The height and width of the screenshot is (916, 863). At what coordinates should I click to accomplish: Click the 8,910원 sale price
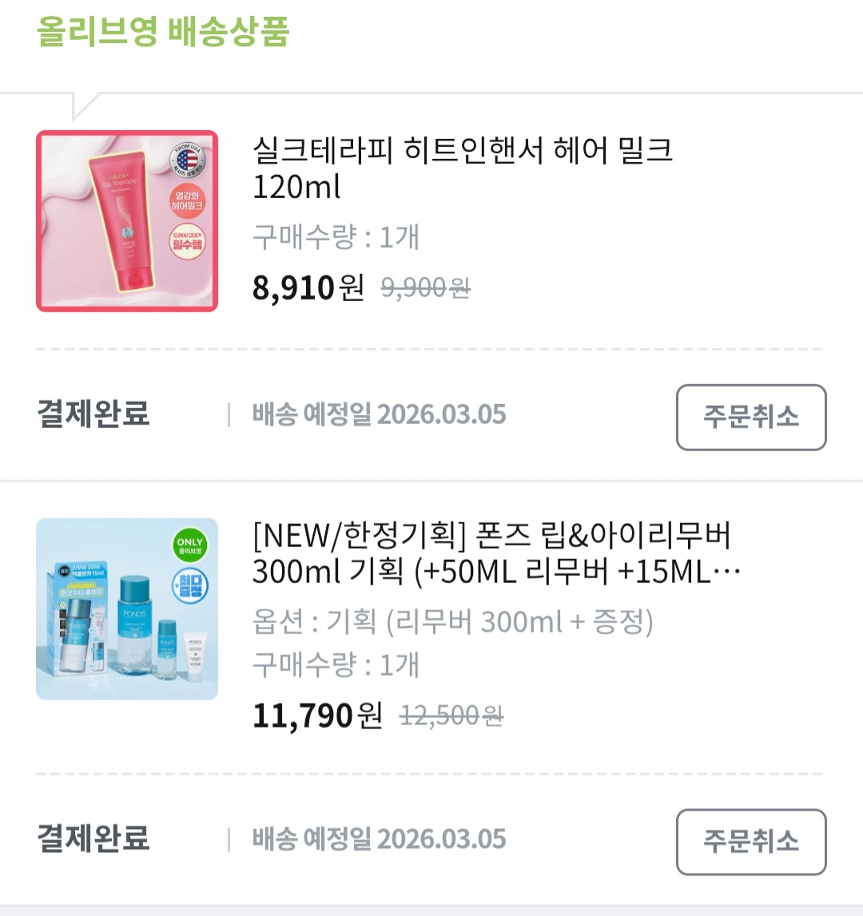coord(308,287)
